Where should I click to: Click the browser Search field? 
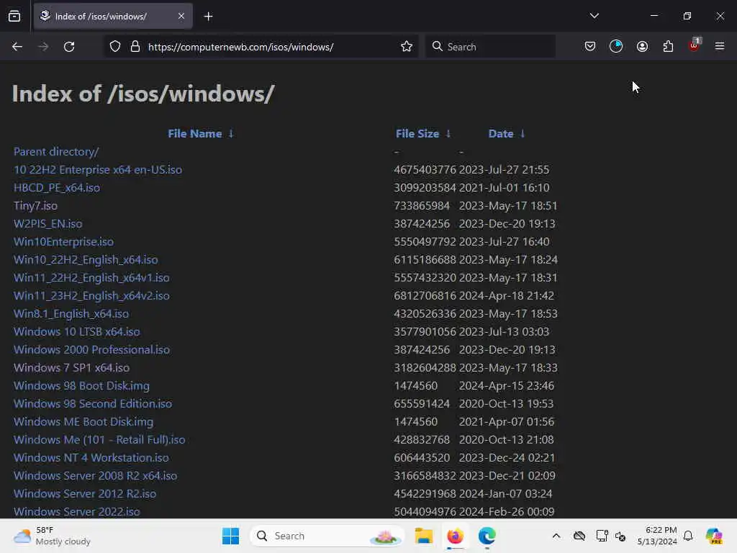coord(490,47)
